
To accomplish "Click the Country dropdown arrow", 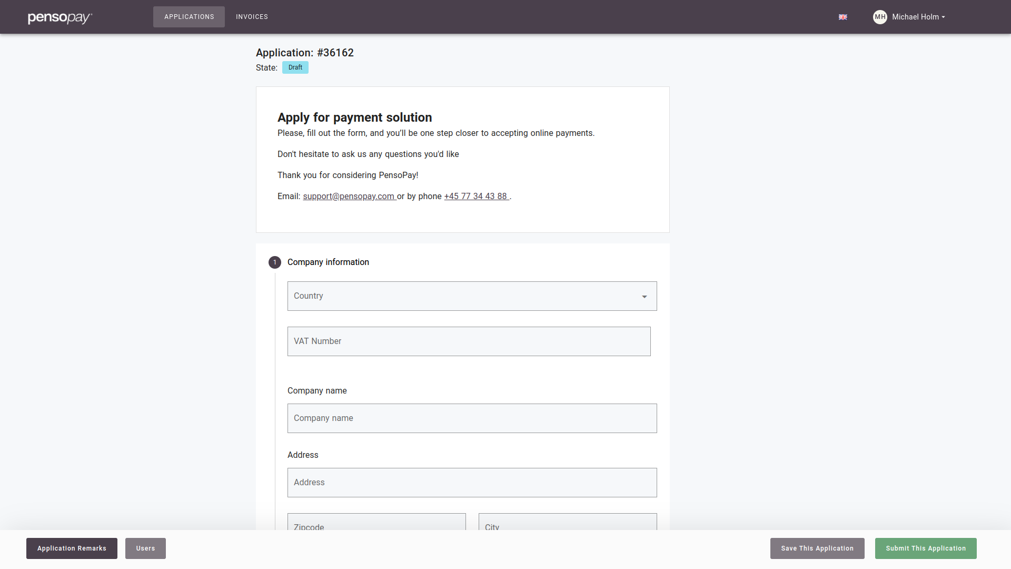I will pos(644,297).
